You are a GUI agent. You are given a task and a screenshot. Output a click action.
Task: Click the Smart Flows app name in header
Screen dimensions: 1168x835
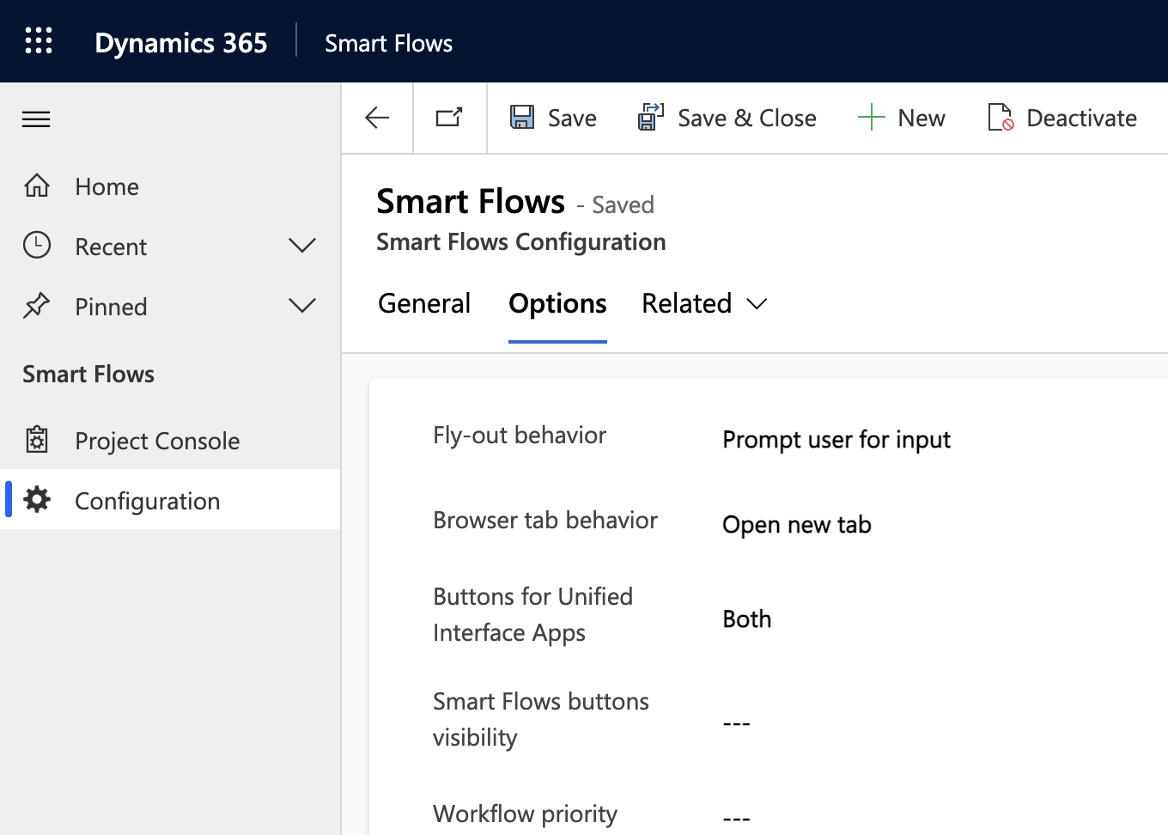pos(388,43)
